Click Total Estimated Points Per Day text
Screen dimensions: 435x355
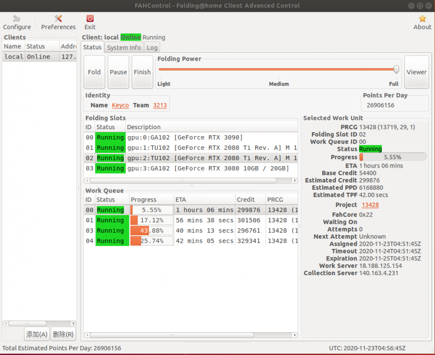click(x=62, y=348)
